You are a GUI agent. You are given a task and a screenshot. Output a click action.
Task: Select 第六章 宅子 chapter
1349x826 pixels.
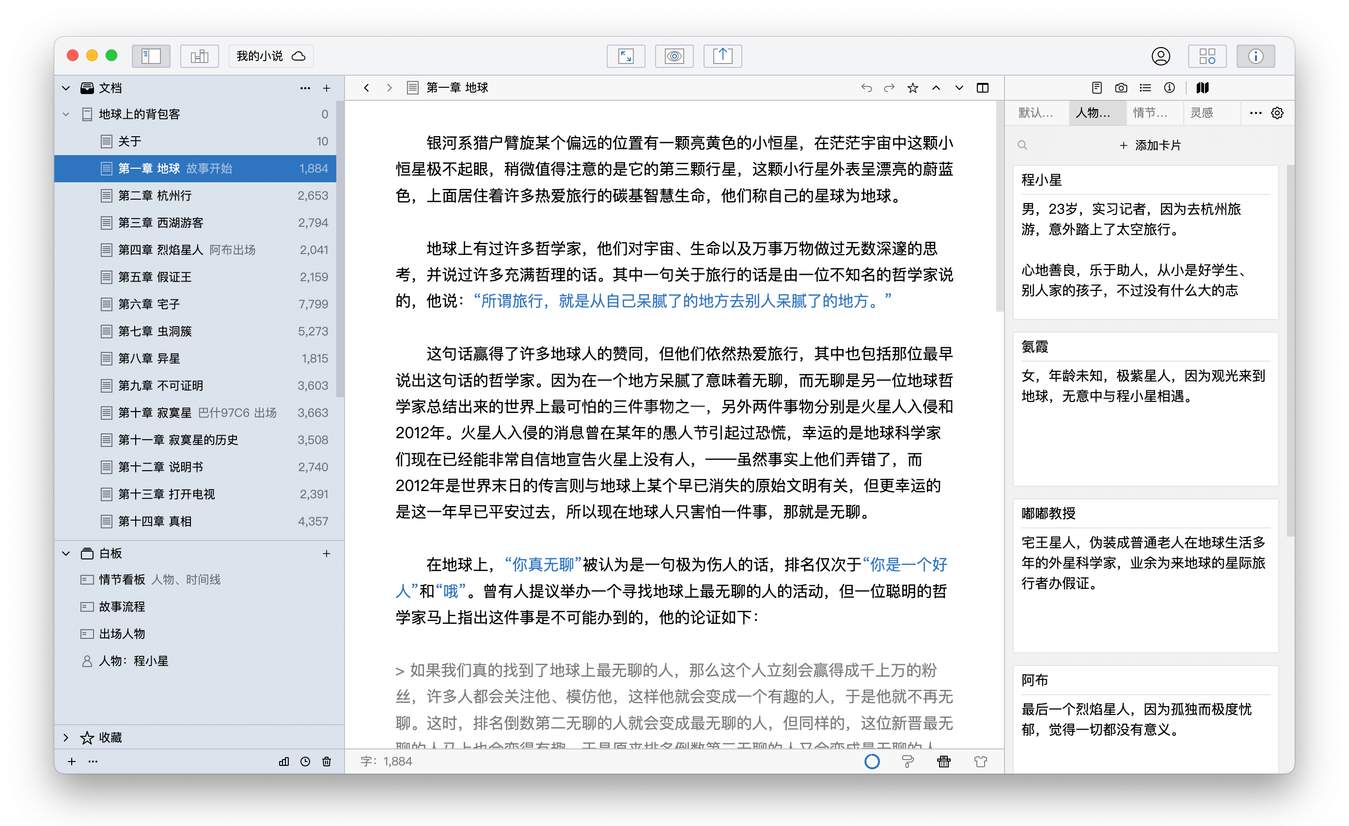195,304
